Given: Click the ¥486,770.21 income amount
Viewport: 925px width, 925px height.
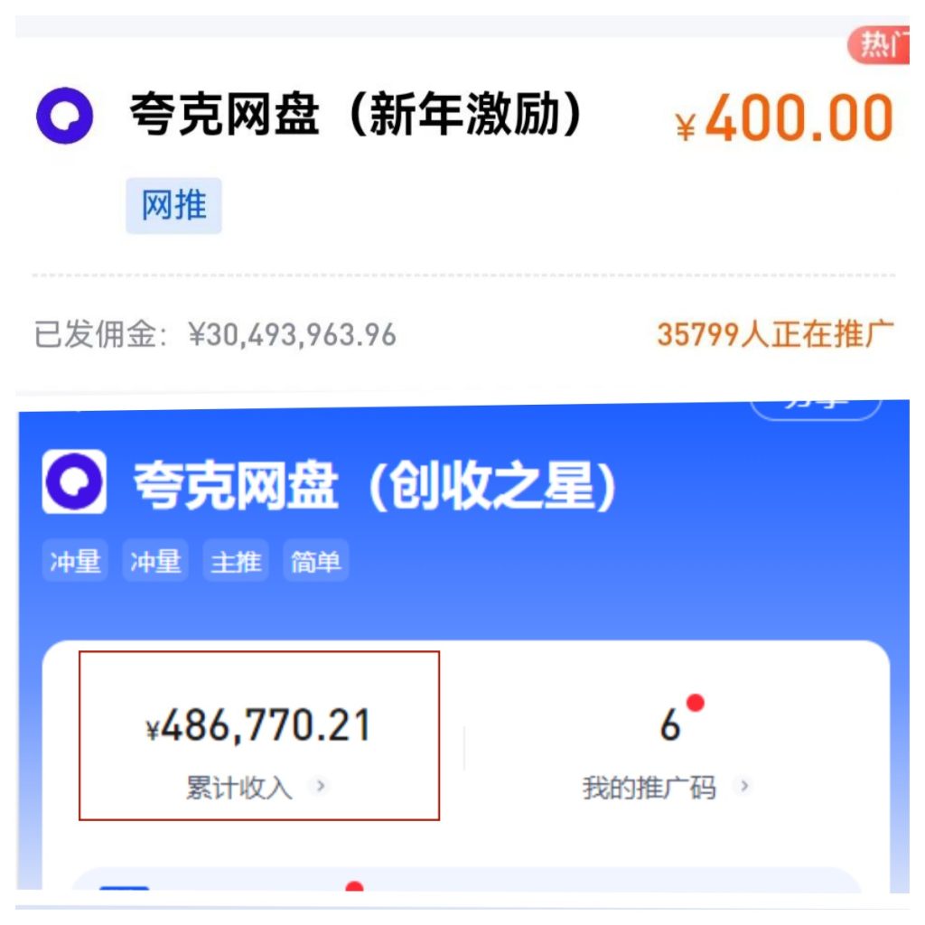Looking at the screenshot, I should click(257, 725).
